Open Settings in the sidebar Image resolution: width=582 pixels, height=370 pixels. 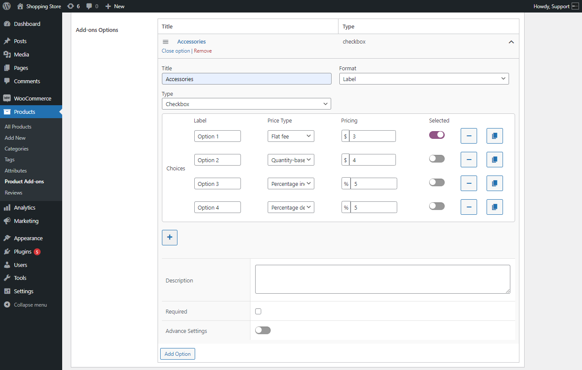[31, 292]
